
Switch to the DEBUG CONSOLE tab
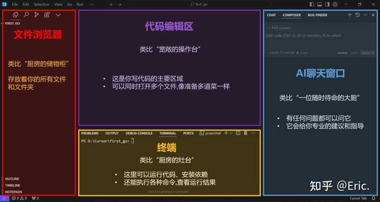(x=139, y=133)
